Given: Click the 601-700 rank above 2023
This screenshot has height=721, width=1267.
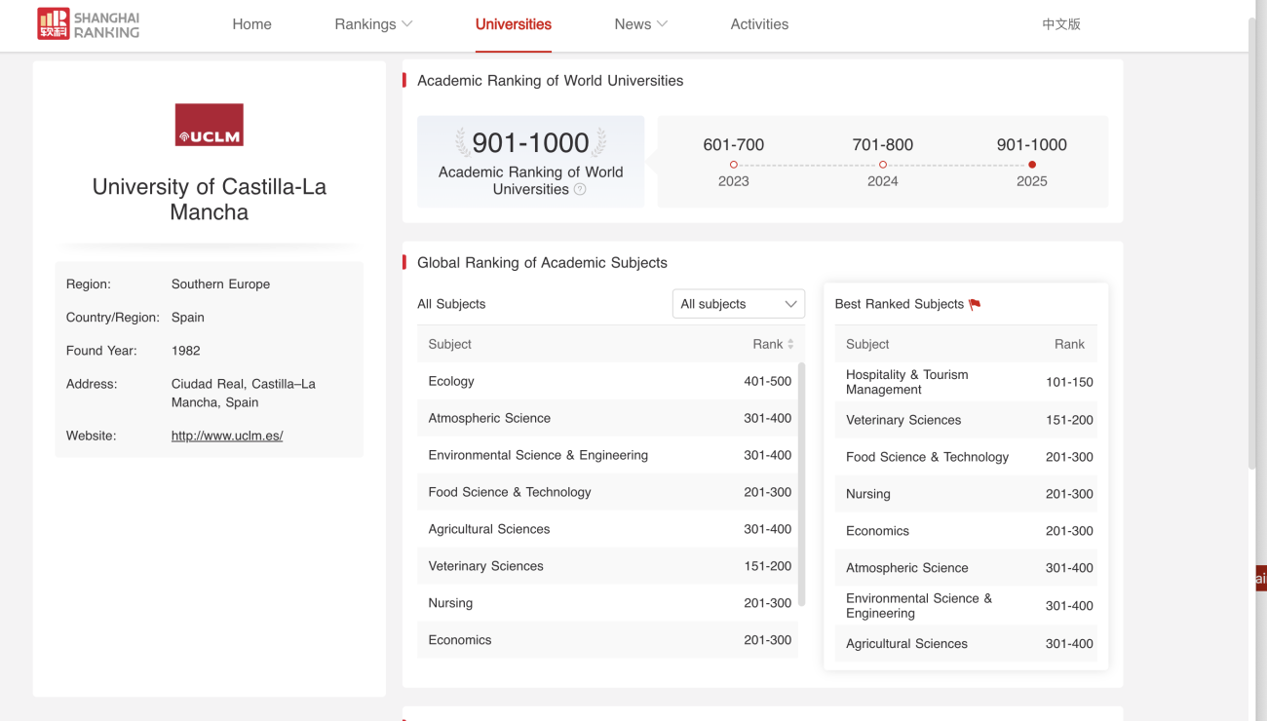Looking at the screenshot, I should pos(734,145).
